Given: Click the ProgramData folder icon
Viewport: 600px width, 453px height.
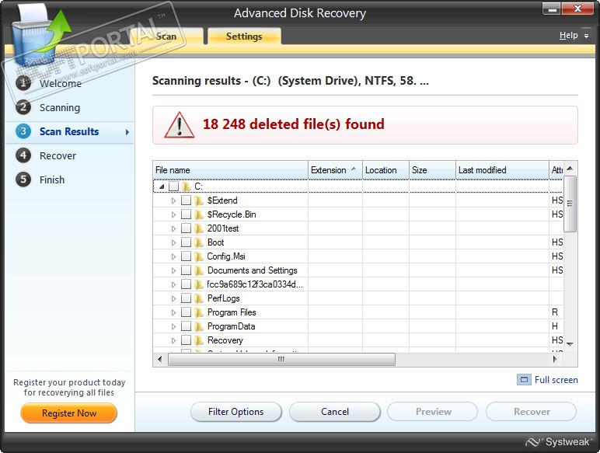Looking at the screenshot, I should [x=198, y=326].
